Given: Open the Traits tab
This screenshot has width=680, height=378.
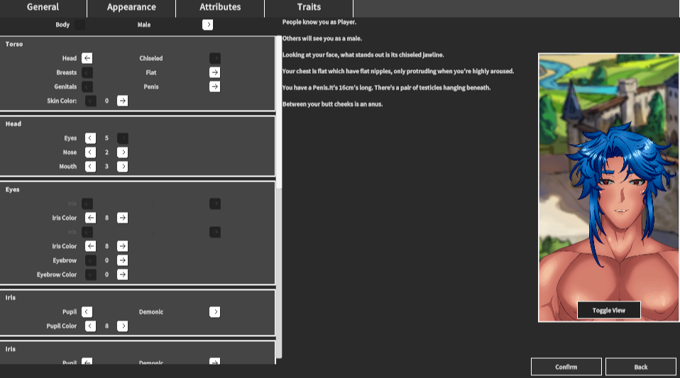Looking at the screenshot, I should pos(309,7).
